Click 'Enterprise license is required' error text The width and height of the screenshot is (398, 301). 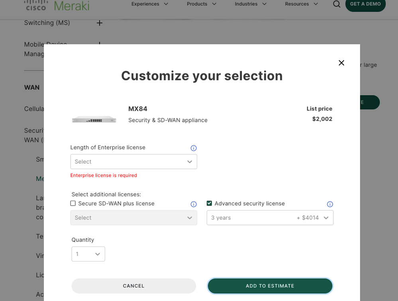click(104, 175)
